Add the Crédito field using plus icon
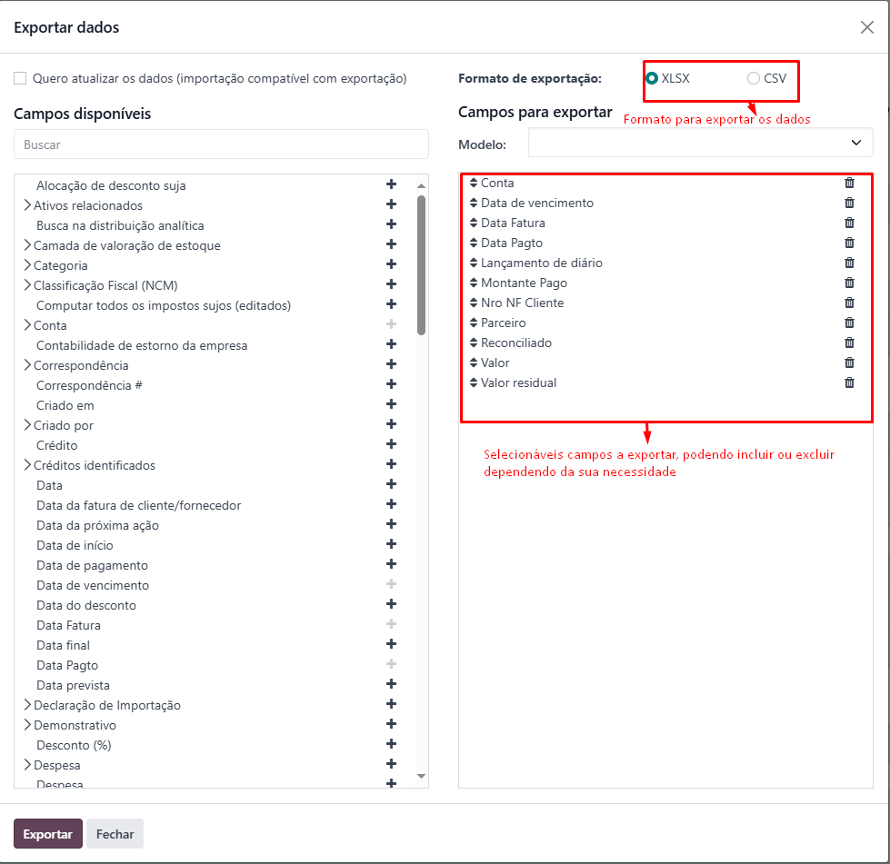Viewport: 890px width, 864px height. pyautogui.click(x=391, y=443)
